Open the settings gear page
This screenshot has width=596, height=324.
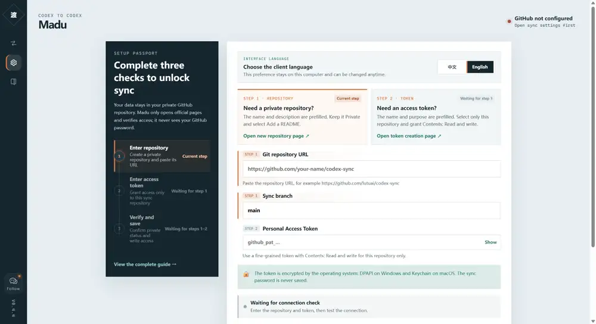(13, 63)
